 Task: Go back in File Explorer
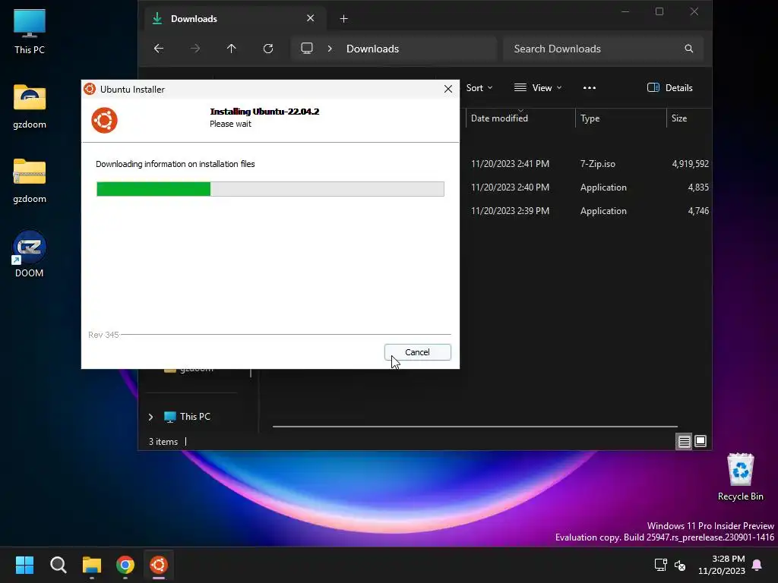tap(159, 49)
